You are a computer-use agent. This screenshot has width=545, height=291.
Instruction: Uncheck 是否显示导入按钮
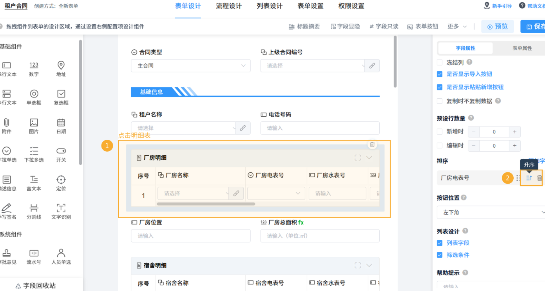pyautogui.click(x=440, y=74)
